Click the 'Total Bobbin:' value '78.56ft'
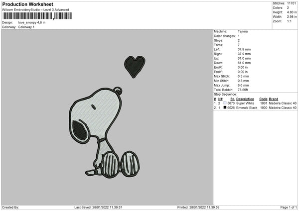 pyautogui.click(x=243, y=90)
